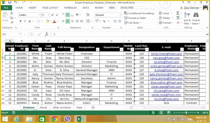Toggle Underline formatting
Image resolution: width=210 pixels, height=123 pixels.
[x=30, y=21]
